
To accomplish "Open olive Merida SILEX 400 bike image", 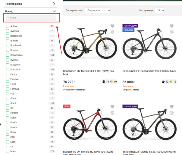I will (x=90, y=44).
